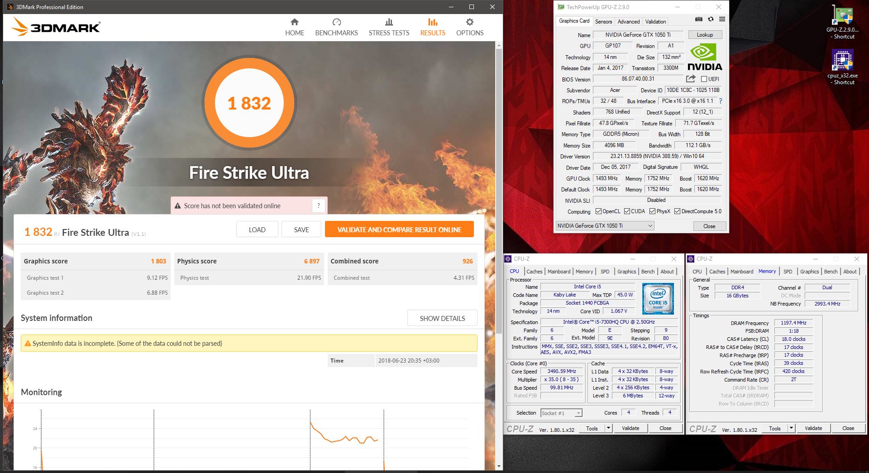Click the Driver Version field in GPU-Z
869x473 pixels.
(657, 156)
